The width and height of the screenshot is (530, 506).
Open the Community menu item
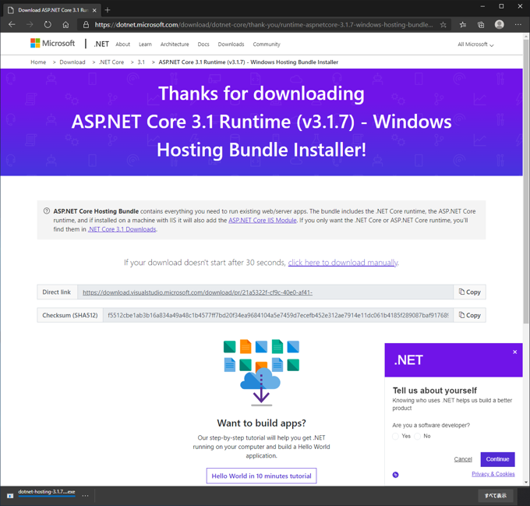(x=267, y=44)
